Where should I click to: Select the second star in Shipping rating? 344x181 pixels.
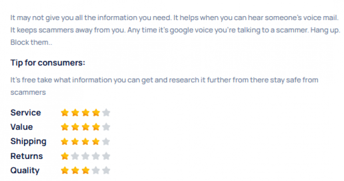pyautogui.click(x=75, y=141)
